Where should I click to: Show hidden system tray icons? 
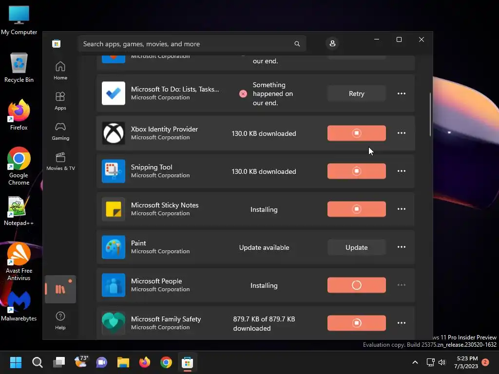tap(415, 362)
